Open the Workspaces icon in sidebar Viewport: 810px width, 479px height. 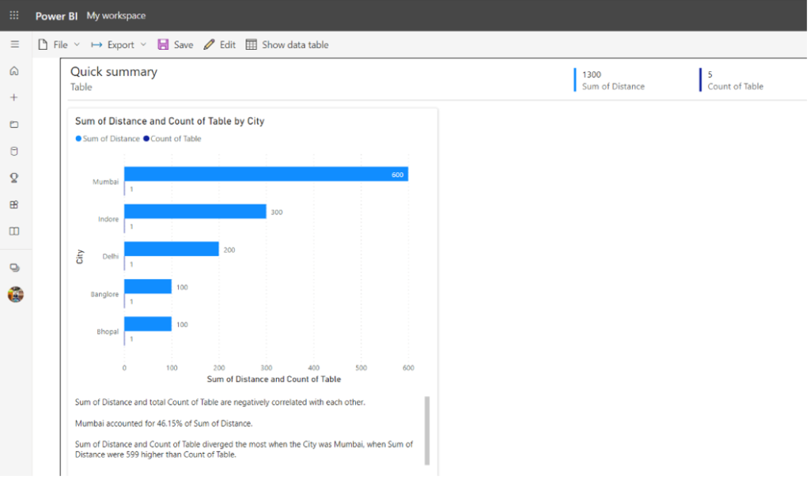[x=14, y=268]
